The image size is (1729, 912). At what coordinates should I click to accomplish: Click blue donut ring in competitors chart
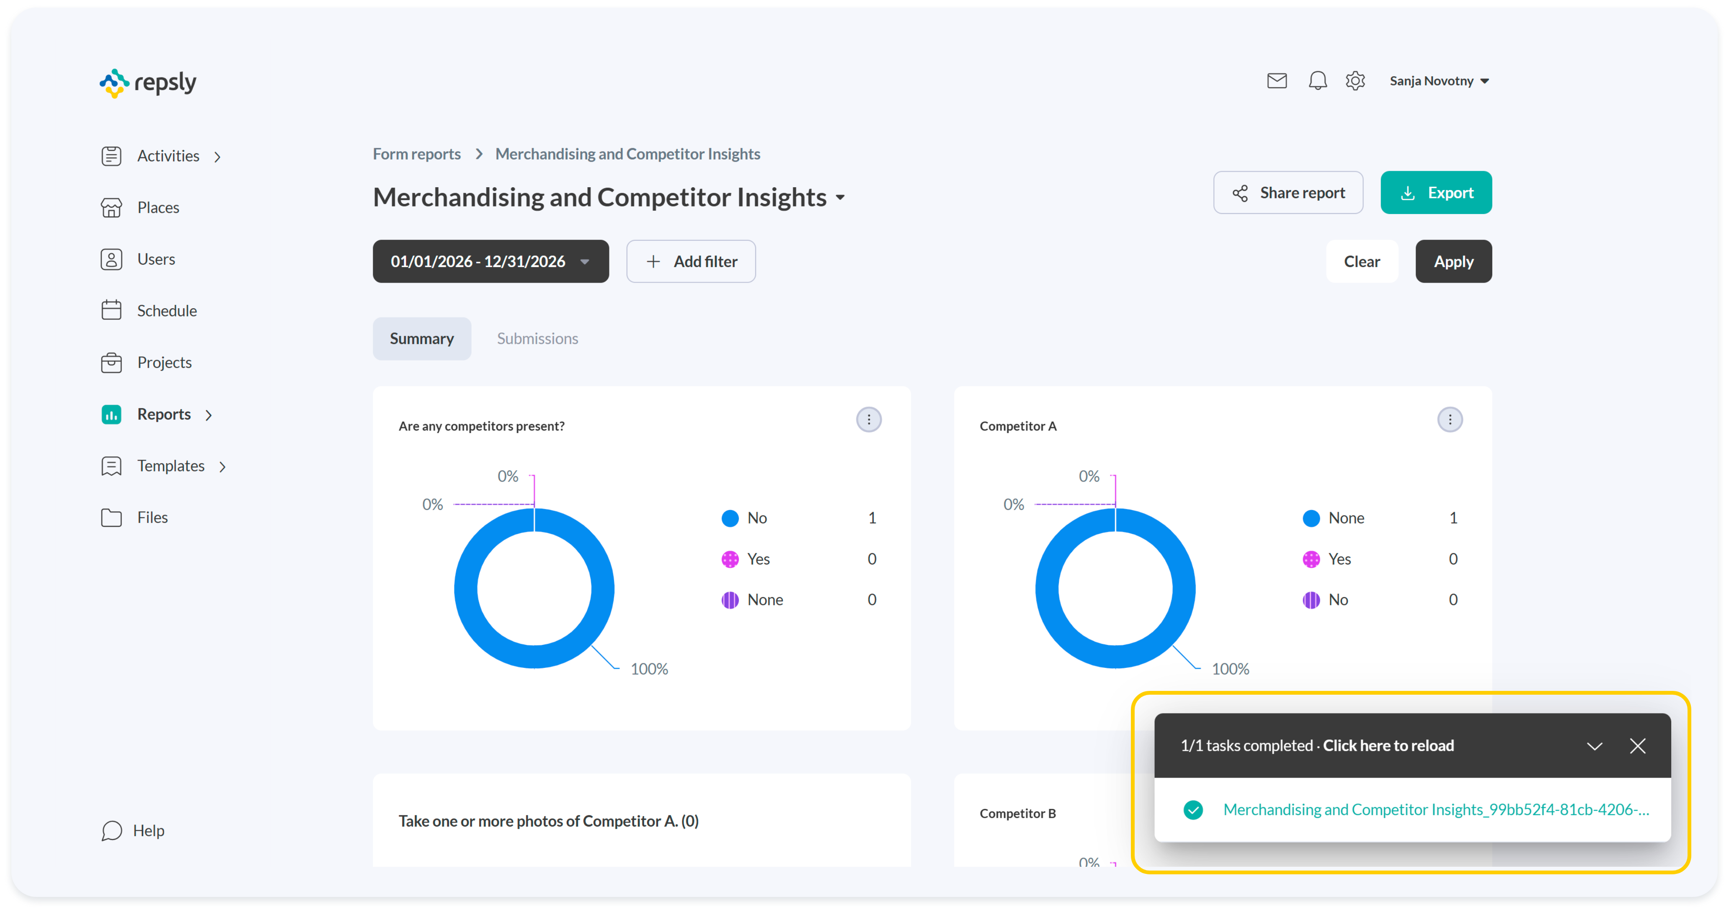pyautogui.click(x=466, y=588)
